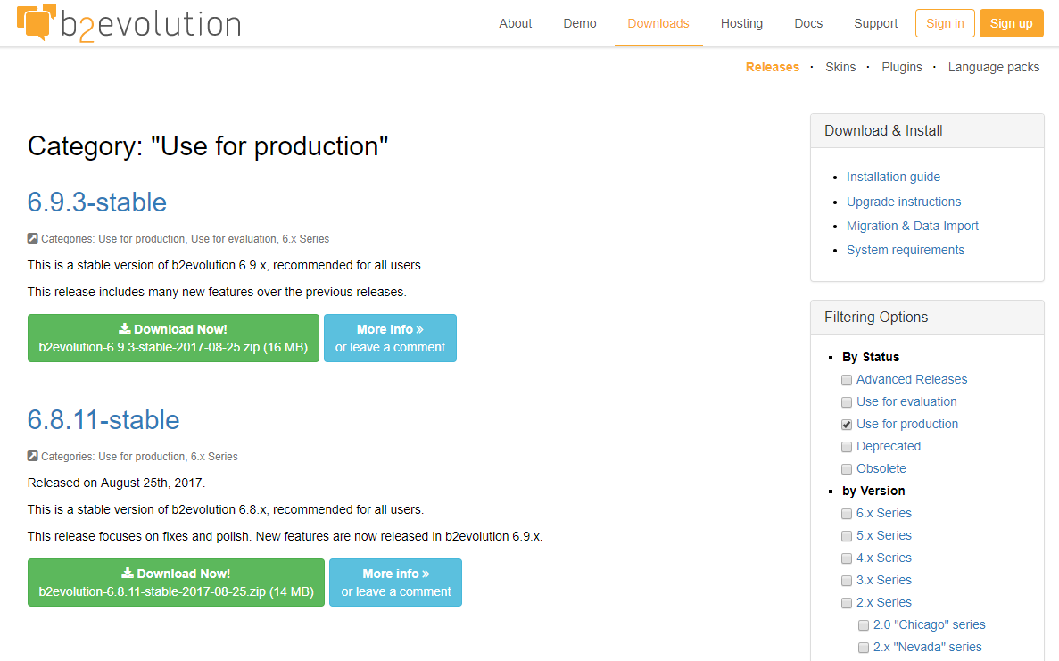Open the Installation guide link
The height and width of the screenshot is (661, 1059).
[893, 177]
